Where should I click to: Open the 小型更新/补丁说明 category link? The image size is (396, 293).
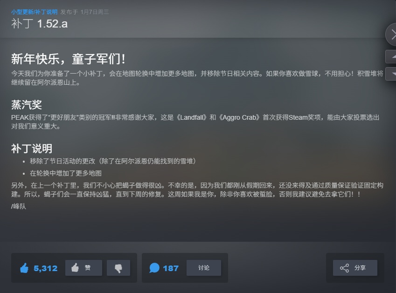tap(35, 12)
